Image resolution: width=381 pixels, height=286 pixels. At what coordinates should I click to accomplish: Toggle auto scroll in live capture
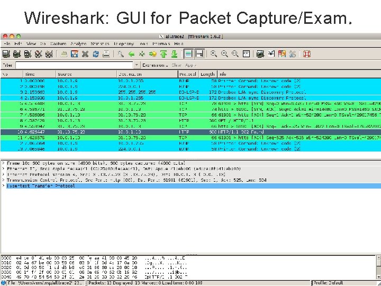(199, 53)
